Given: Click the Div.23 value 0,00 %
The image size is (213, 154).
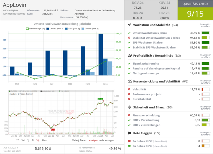Looking at the screenshot, I should (x=164, y=18).
